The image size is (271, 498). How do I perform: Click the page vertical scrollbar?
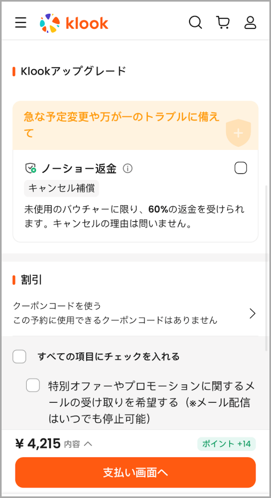(266, 268)
